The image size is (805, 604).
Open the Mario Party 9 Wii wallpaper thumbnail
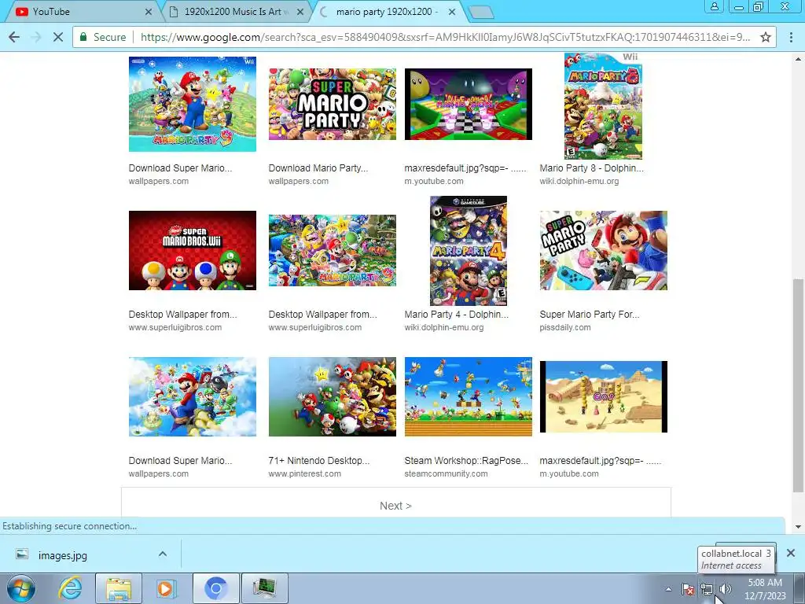(x=192, y=104)
